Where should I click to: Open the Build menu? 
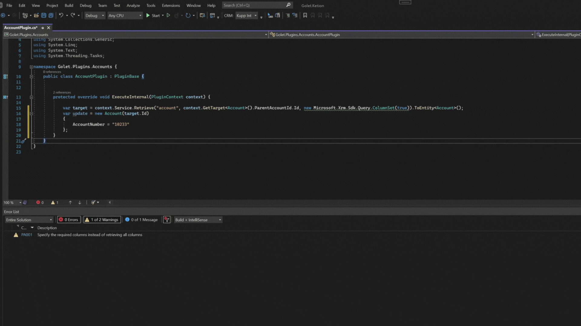click(69, 5)
